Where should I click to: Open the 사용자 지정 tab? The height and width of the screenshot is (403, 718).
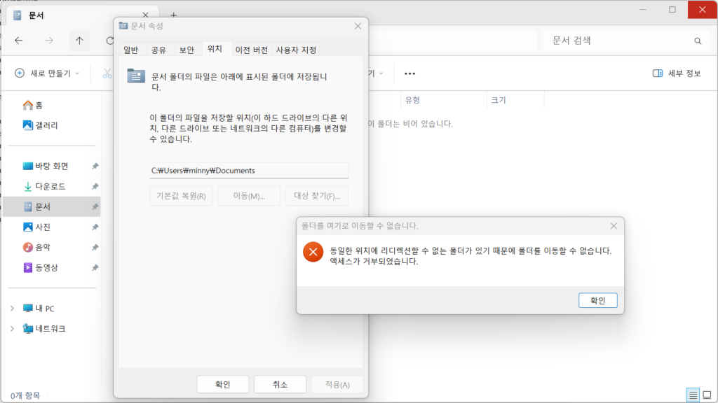coord(296,50)
